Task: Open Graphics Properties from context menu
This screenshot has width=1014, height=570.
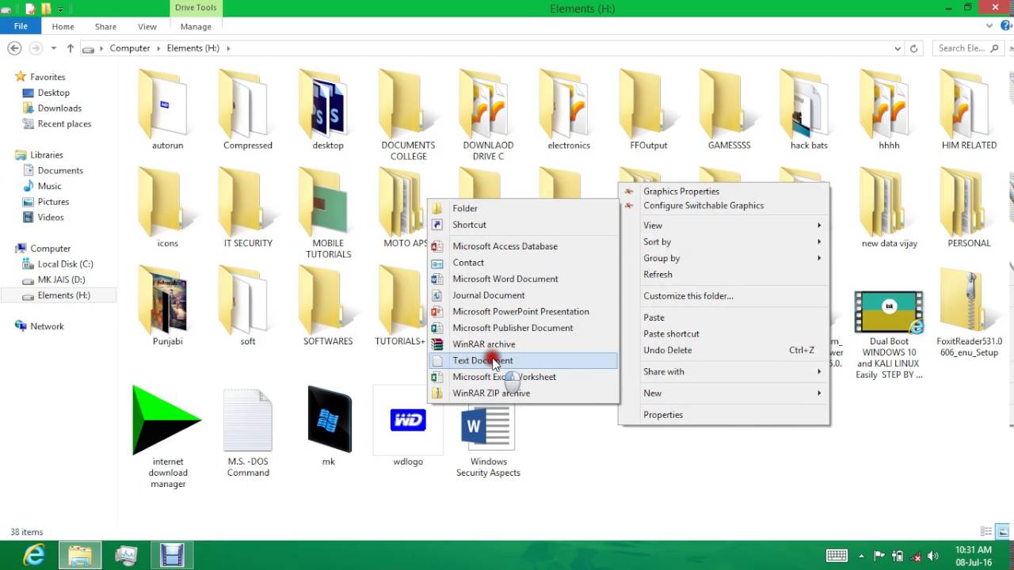Action: click(x=724, y=192)
